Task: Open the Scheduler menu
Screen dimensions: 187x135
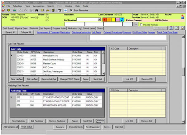Action: tap(17, 6)
